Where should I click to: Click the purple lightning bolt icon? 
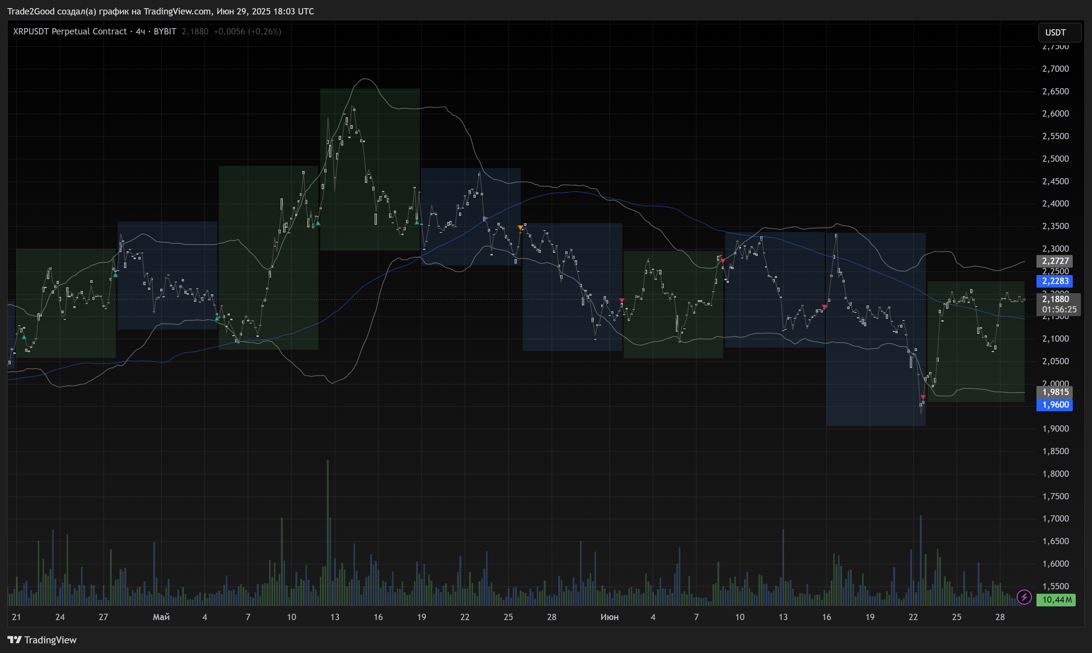pyautogui.click(x=1024, y=597)
